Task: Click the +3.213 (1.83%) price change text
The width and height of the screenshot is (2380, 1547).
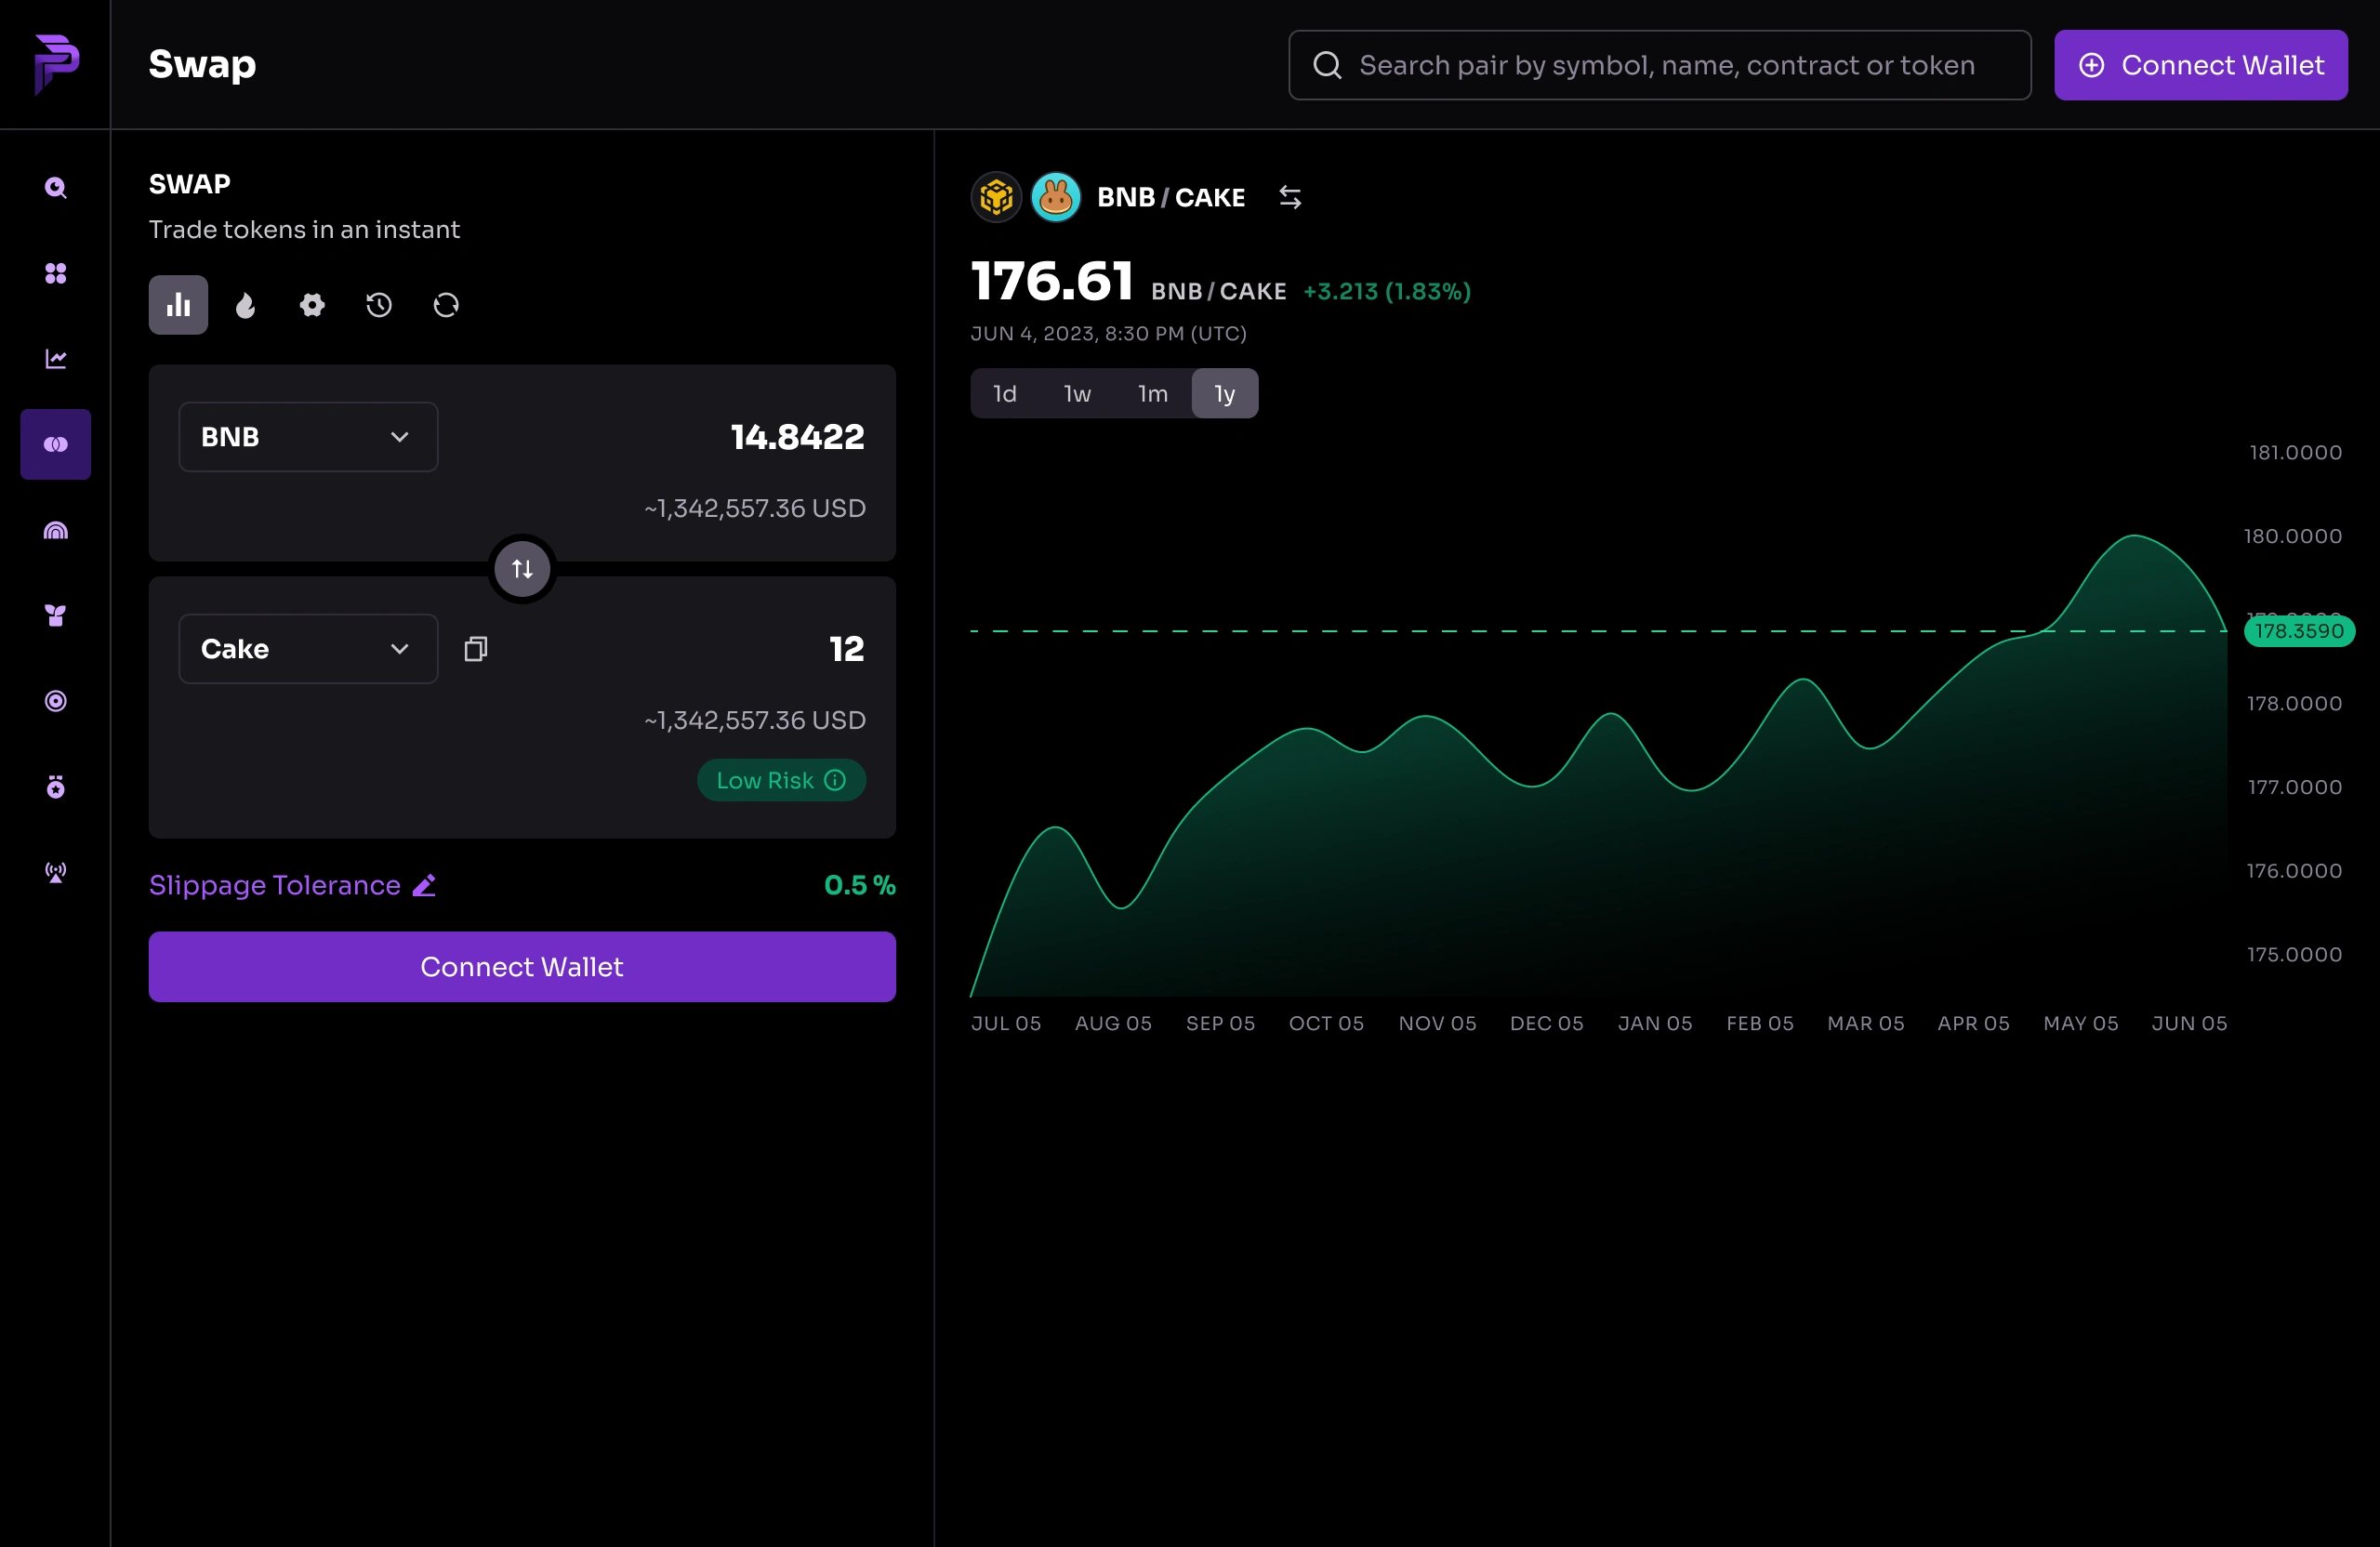Action: [x=1386, y=291]
